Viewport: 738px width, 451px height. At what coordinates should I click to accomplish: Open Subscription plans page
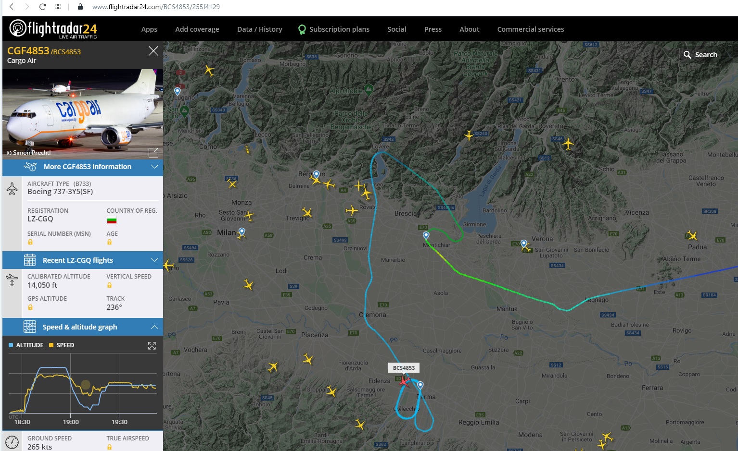334,29
